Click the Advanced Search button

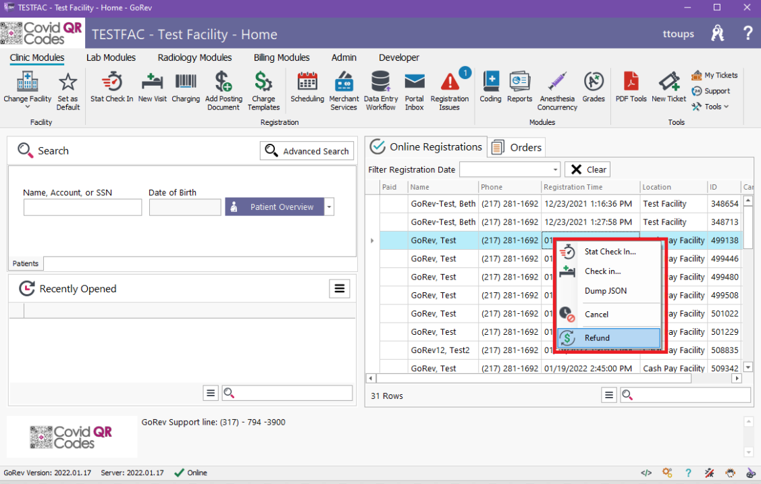307,151
